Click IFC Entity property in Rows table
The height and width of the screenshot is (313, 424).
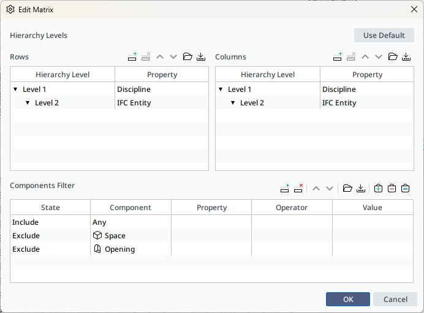coord(162,103)
